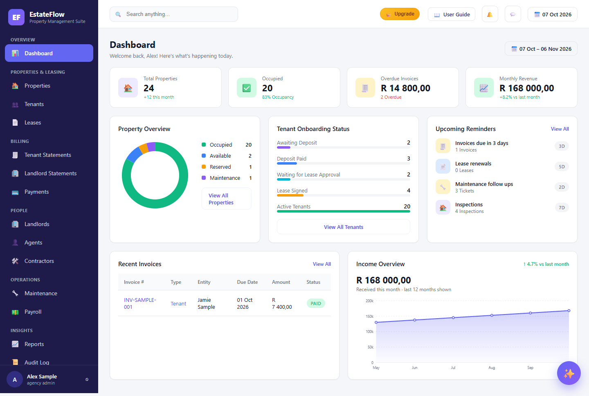Click the Alex Sample avatar
Screen dimensions: 589x396
[15, 380]
